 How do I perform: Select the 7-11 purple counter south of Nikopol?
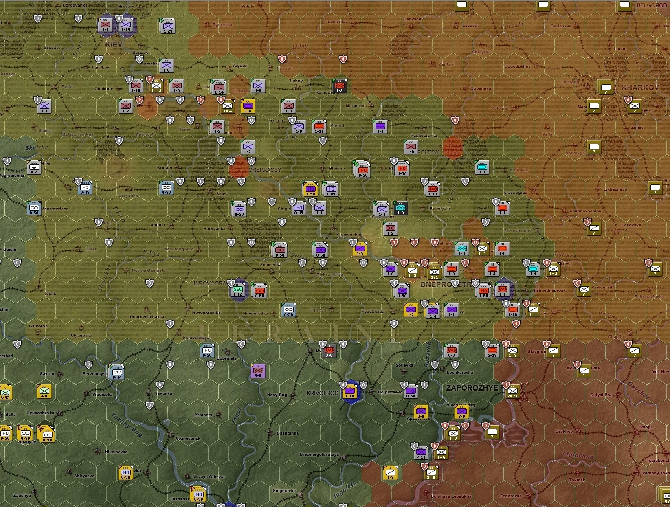click(421, 452)
